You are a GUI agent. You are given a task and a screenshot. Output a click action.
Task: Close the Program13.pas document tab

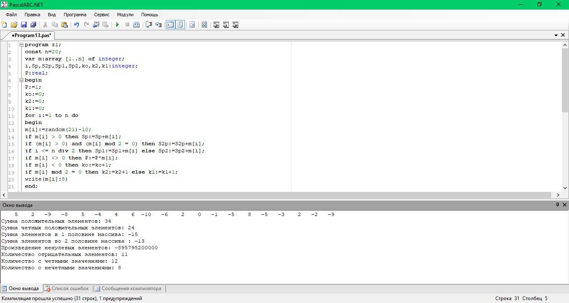563,35
